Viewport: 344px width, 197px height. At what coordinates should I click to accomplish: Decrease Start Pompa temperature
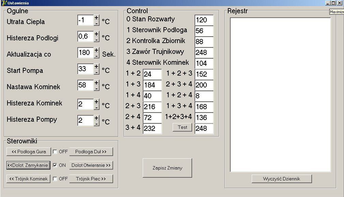click(x=96, y=72)
